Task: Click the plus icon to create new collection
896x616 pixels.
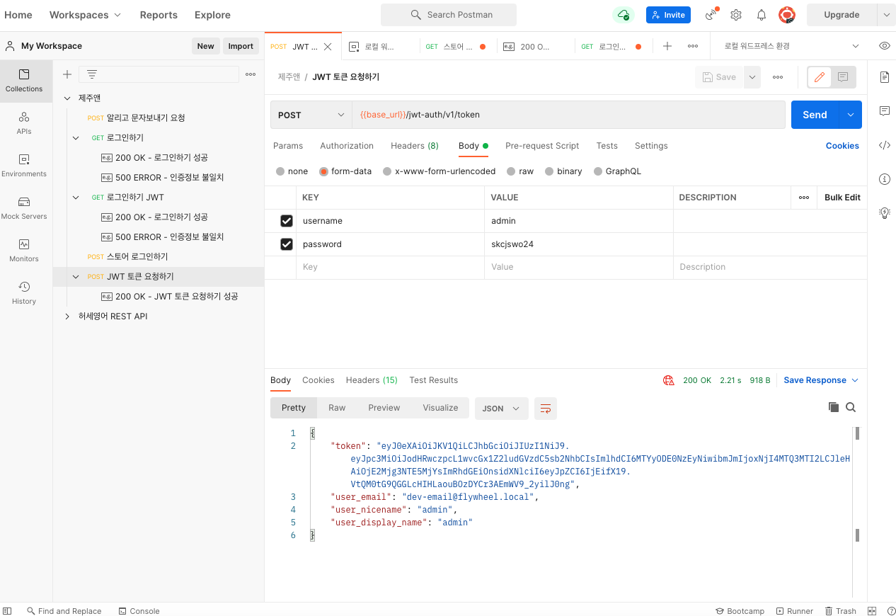Action: (67, 74)
